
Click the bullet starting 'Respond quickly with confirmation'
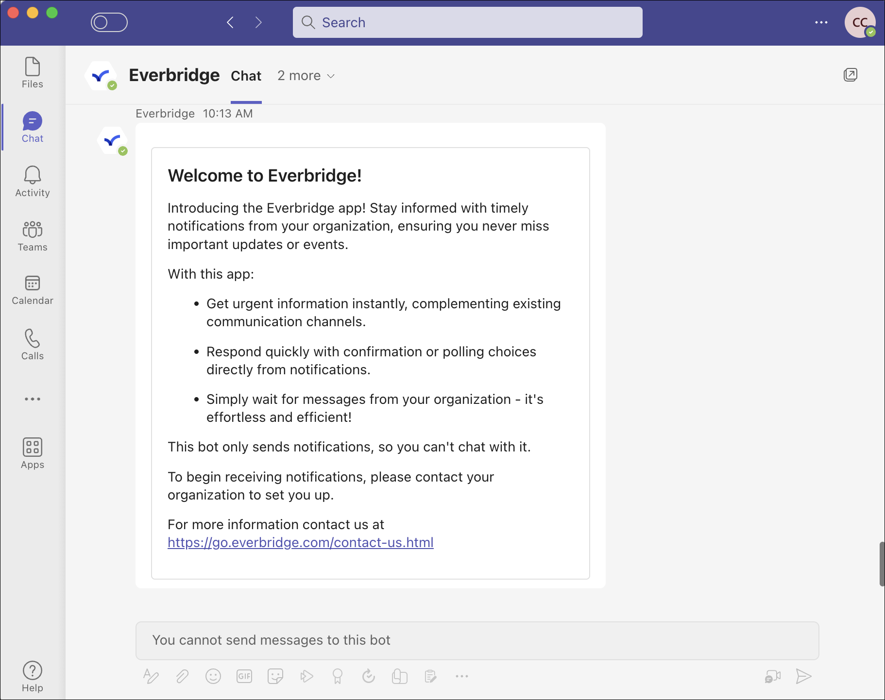click(x=371, y=361)
